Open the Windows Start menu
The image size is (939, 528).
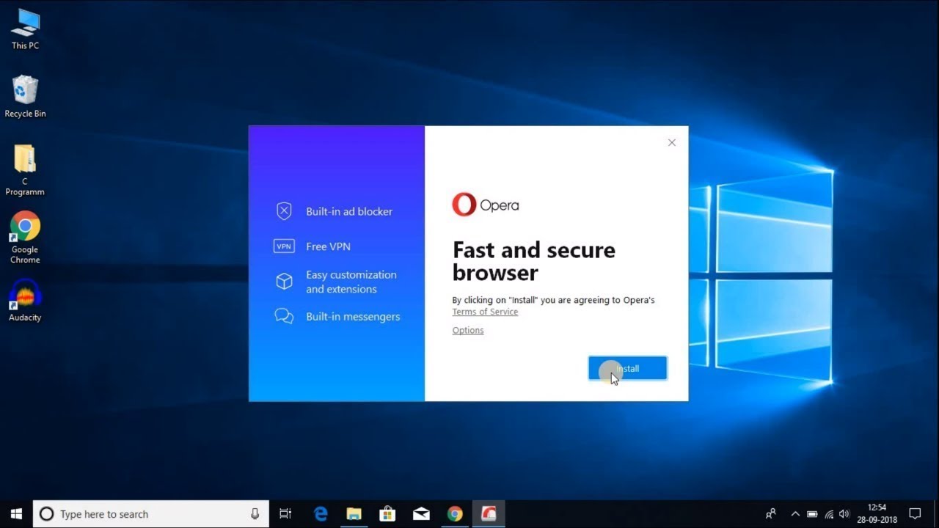click(16, 514)
